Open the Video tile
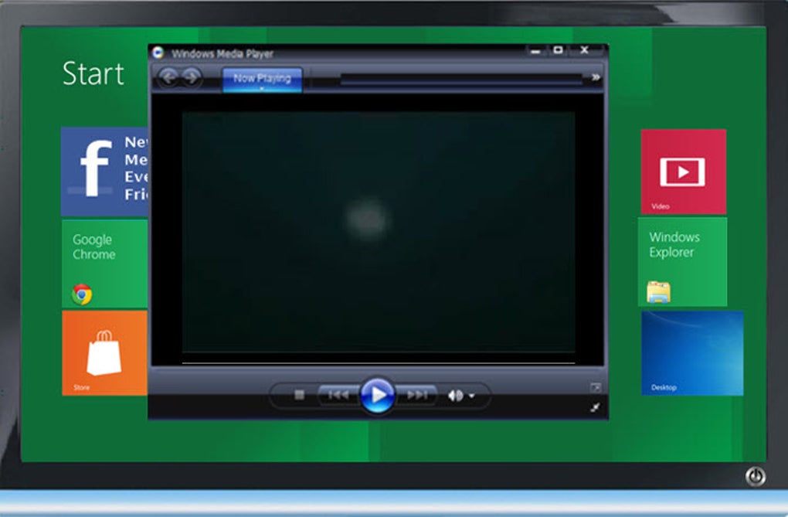The width and height of the screenshot is (788, 517). click(684, 172)
